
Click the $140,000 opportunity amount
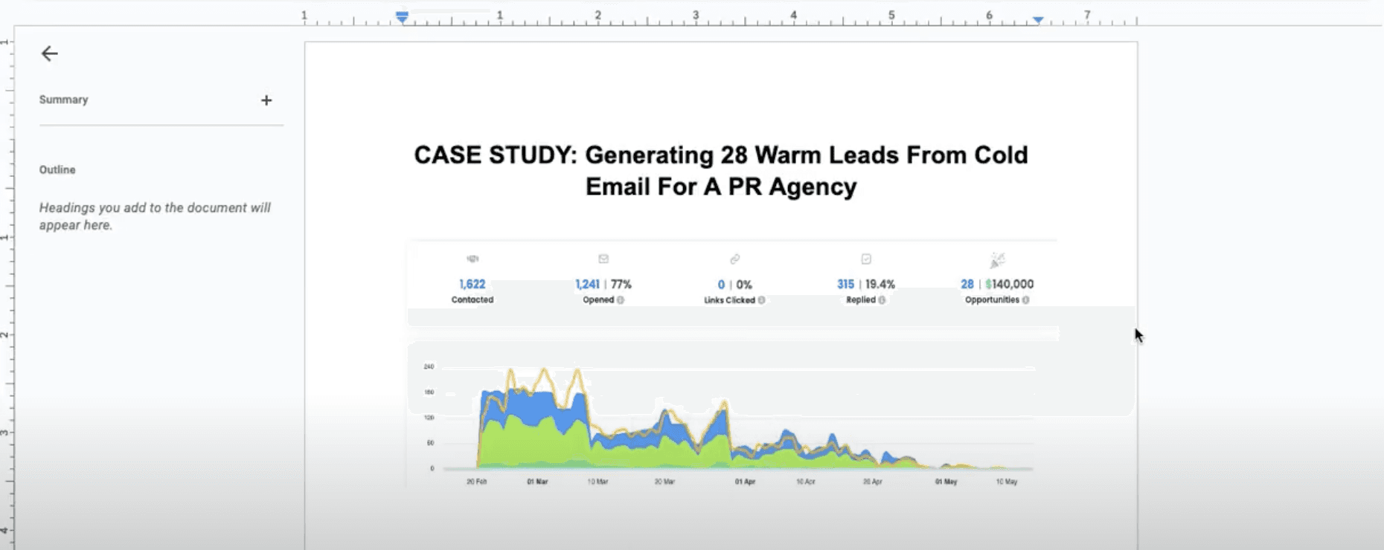click(x=1010, y=284)
